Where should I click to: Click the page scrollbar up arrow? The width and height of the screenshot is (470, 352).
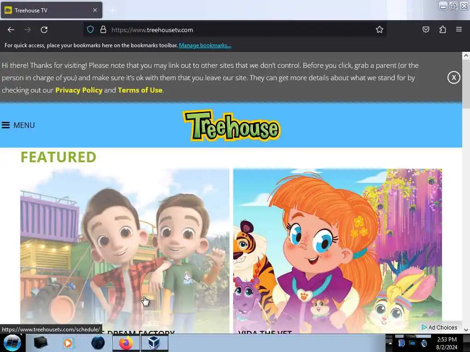coord(466,55)
